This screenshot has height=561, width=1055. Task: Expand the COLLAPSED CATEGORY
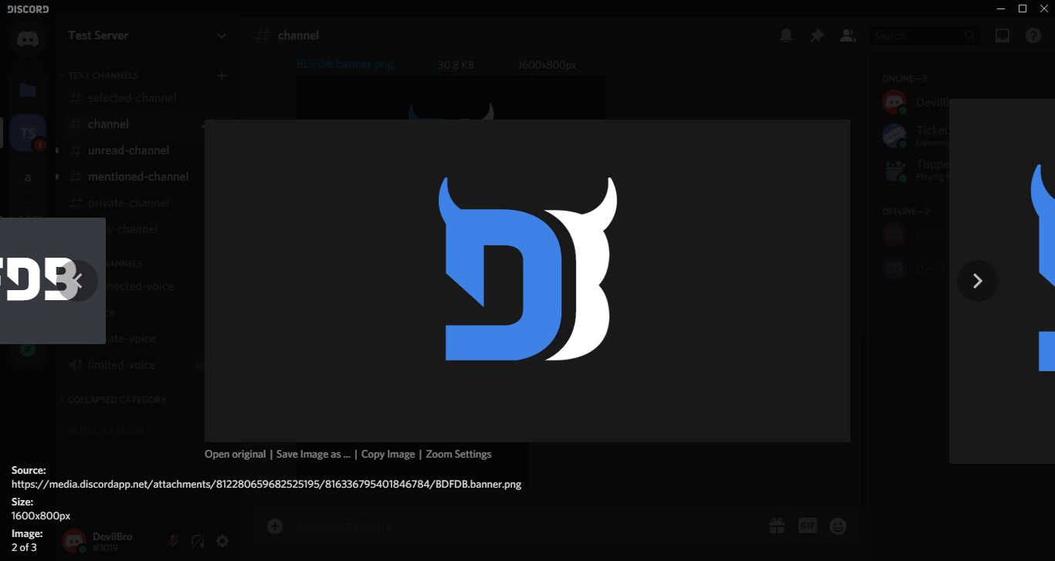click(x=117, y=400)
